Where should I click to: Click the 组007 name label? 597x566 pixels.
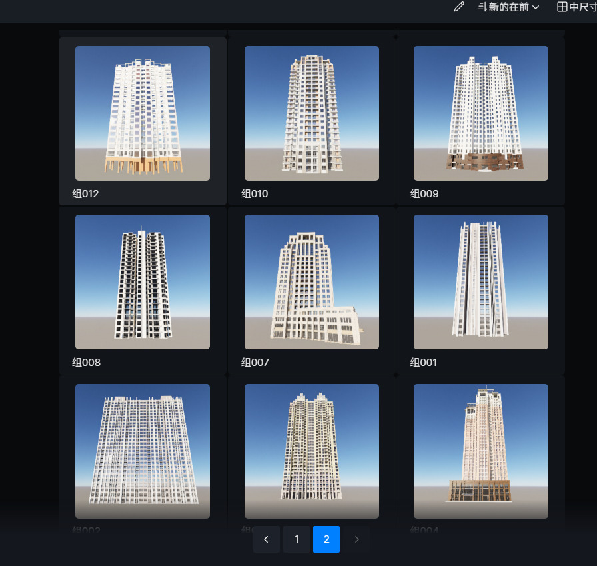point(255,363)
